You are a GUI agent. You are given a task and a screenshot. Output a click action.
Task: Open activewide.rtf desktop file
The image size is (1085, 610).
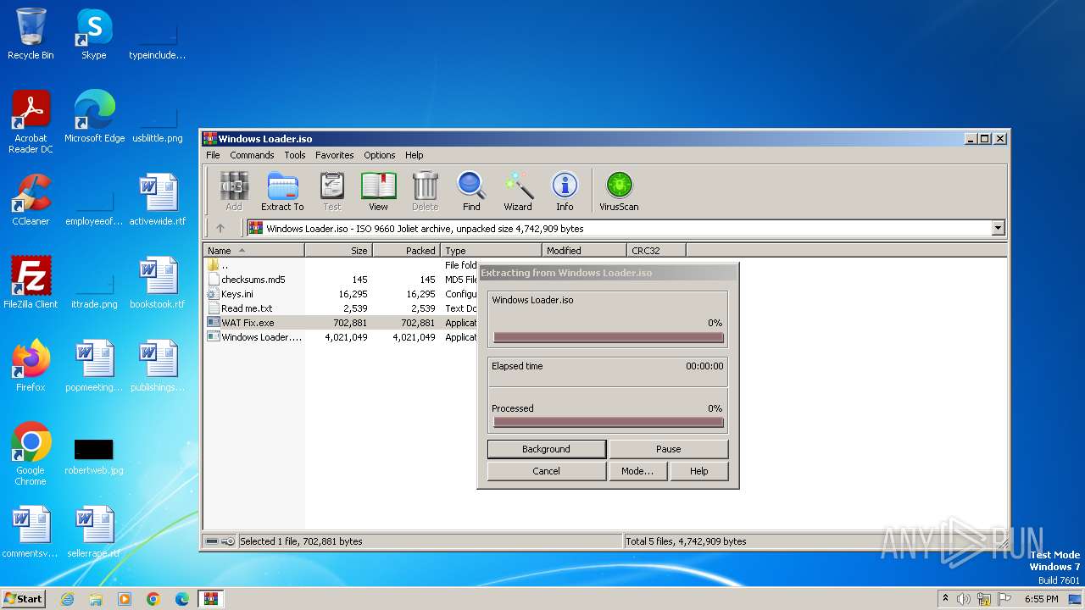[158, 200]
